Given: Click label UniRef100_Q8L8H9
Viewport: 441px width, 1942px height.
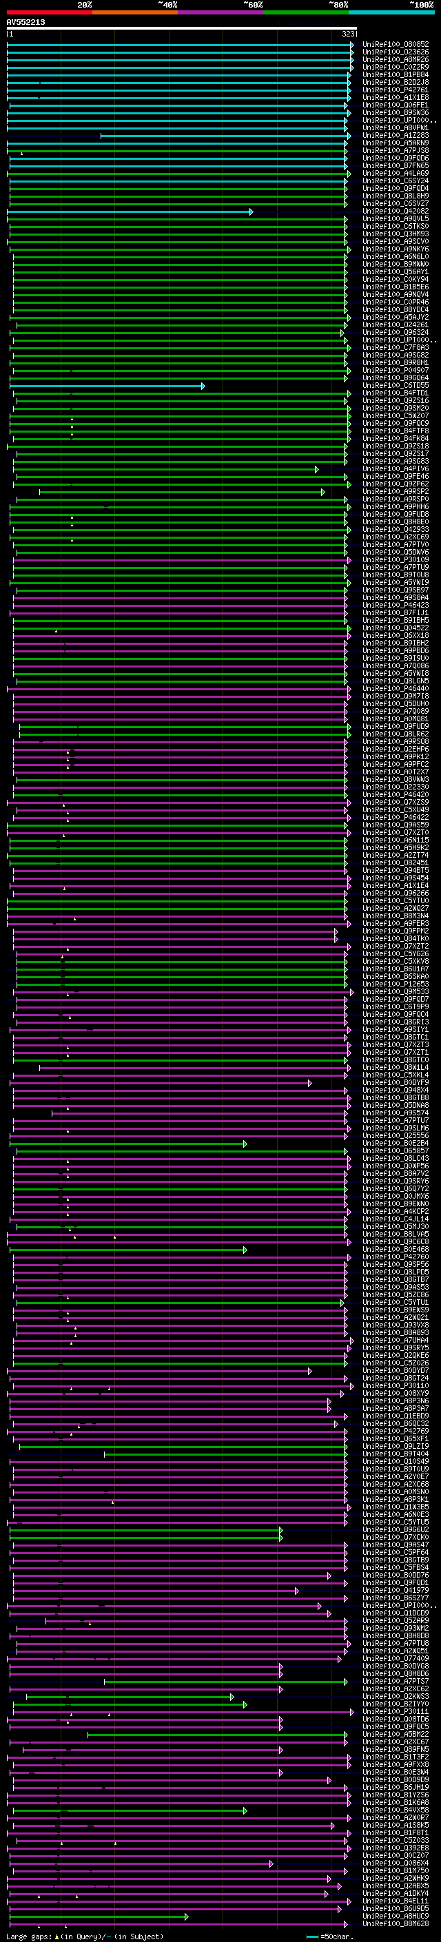Looking at the screenshot, I should [396, 196].
